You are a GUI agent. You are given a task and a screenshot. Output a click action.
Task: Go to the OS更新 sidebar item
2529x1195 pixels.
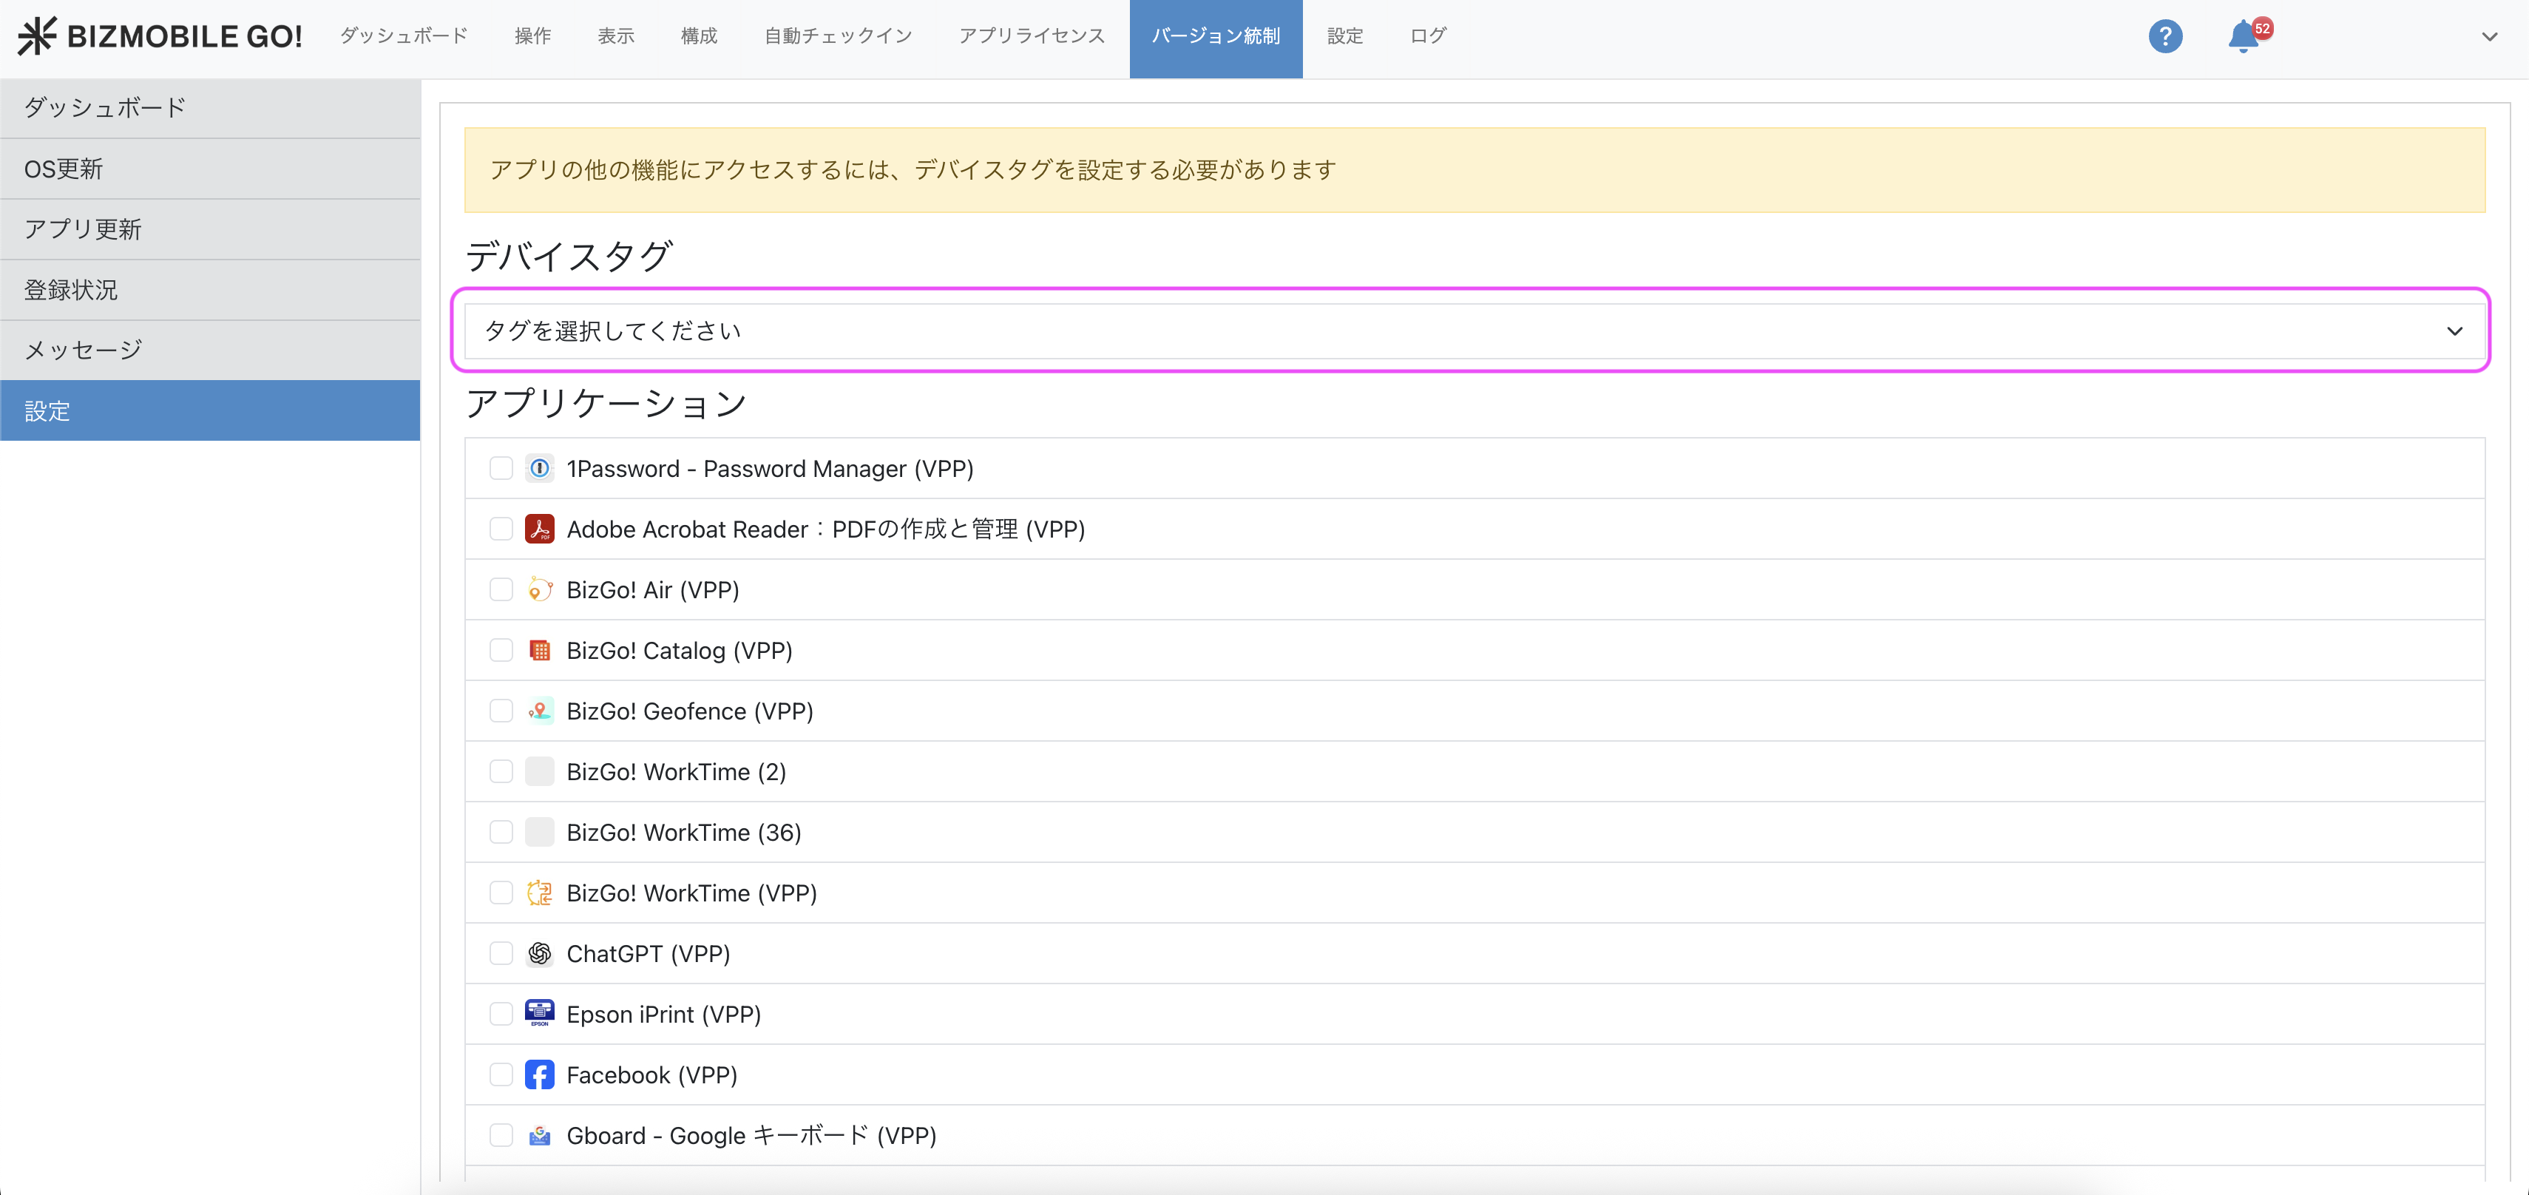tap(64, 169)
